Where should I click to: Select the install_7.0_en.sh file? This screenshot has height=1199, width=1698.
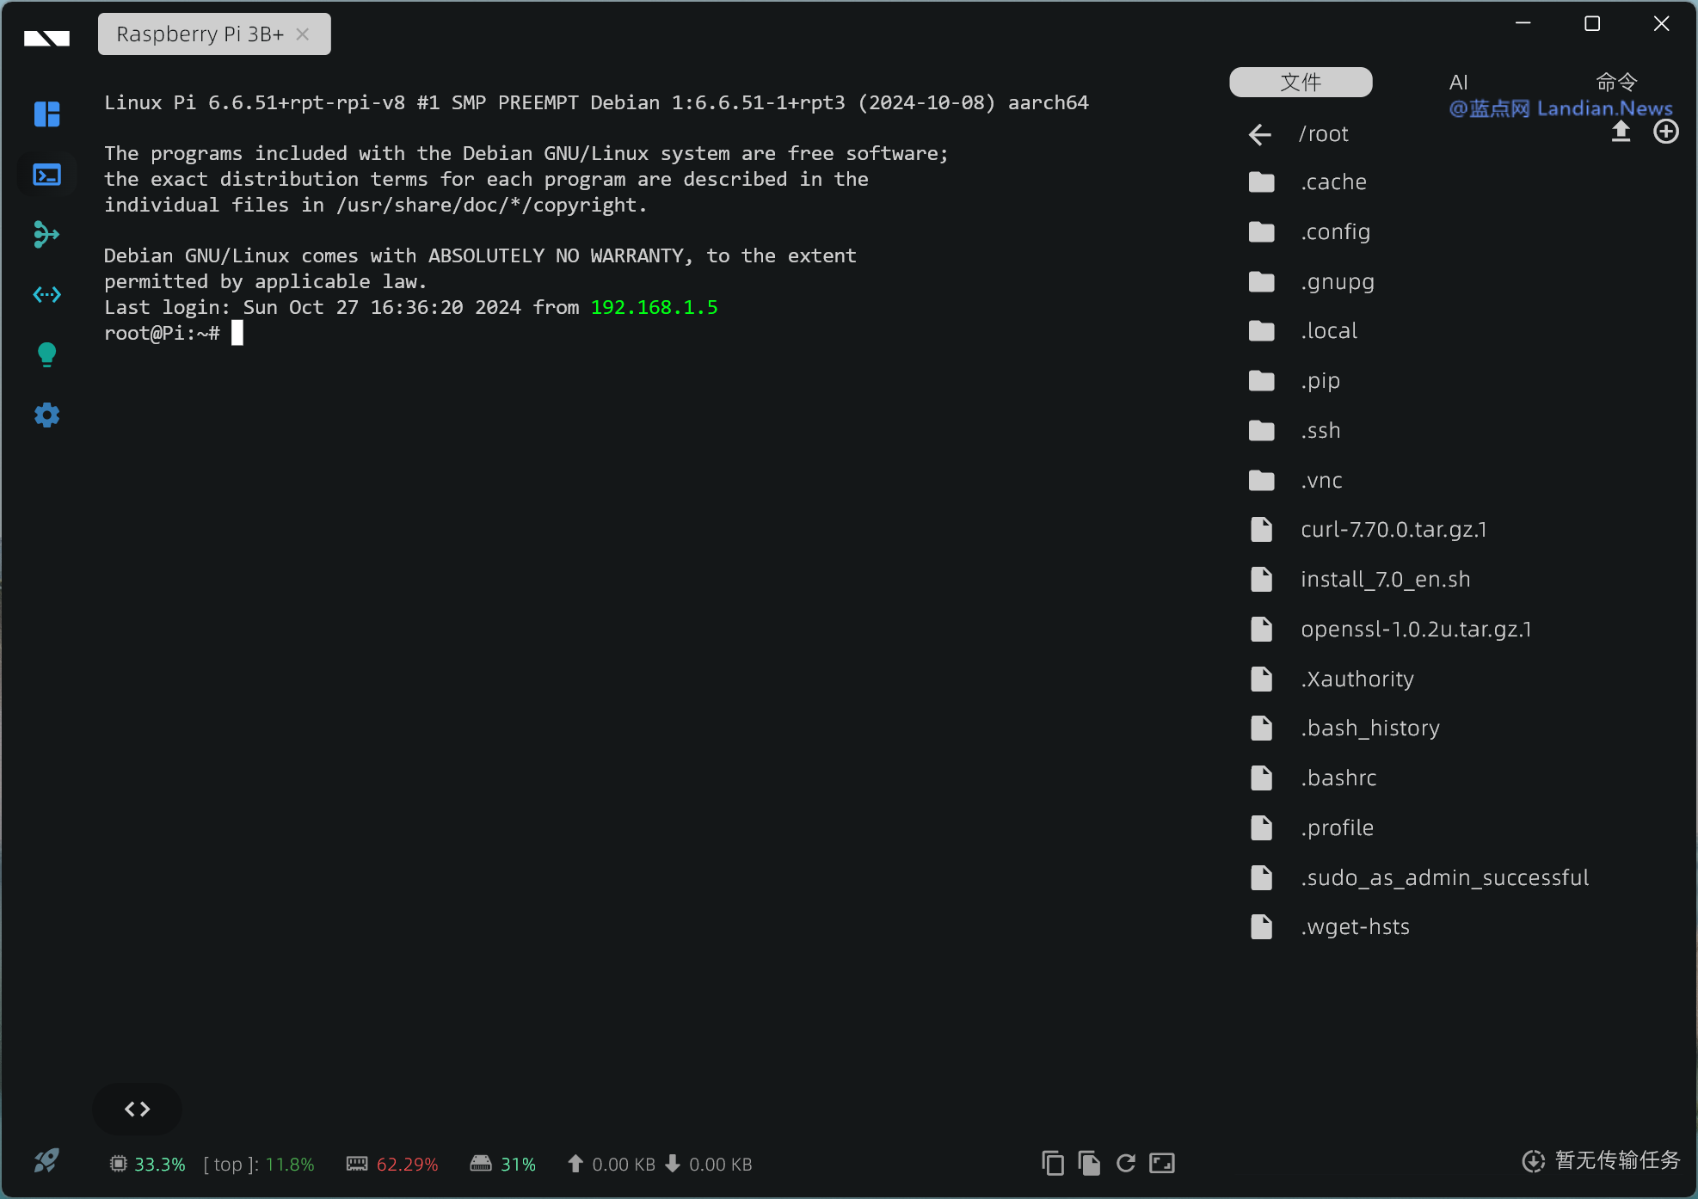[x=1385, y=580]
